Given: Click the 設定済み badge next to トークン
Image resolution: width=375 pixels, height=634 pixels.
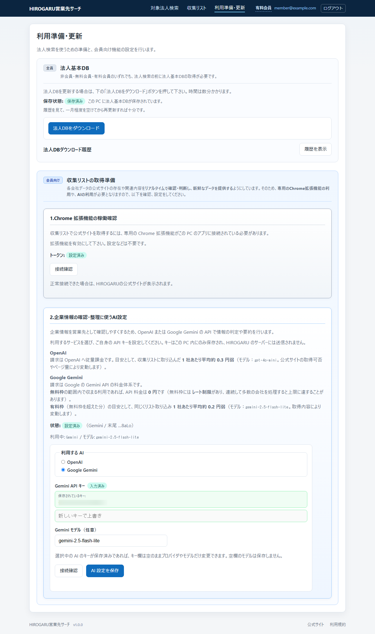Looking at the screenshot, I should [x=76, y=255].
